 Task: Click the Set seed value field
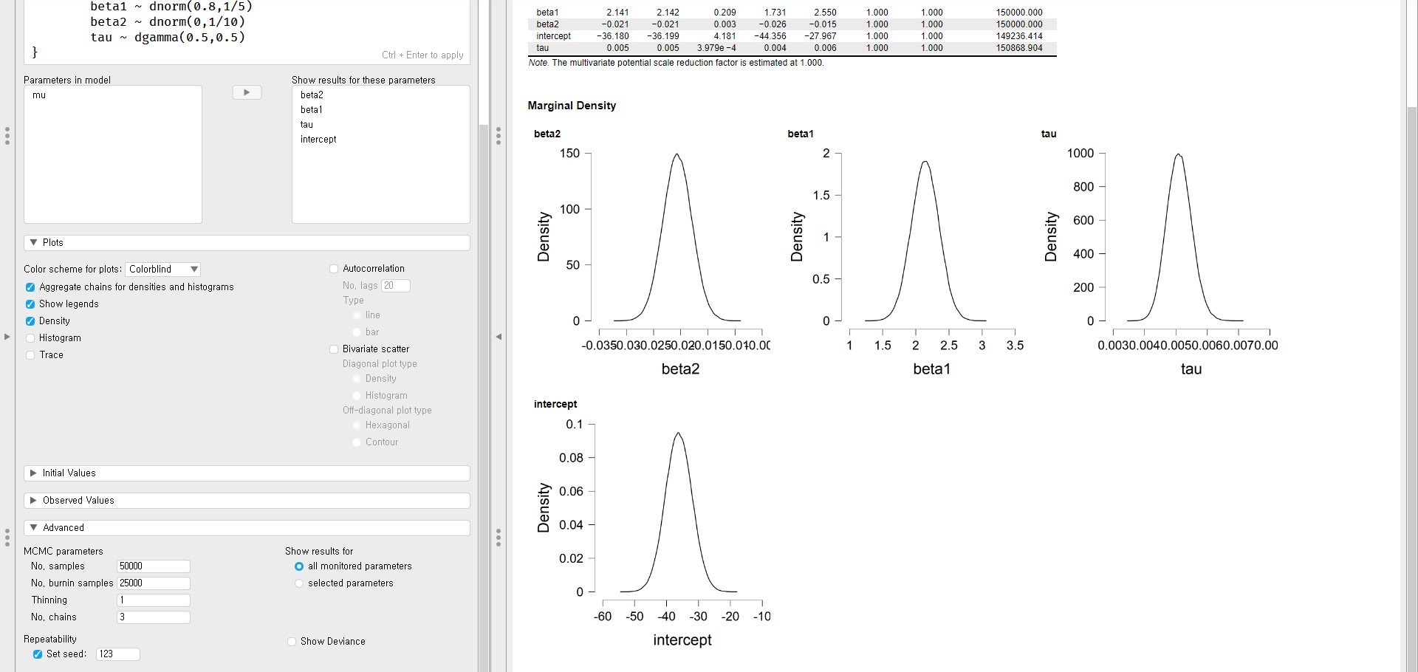coord(117,654)
